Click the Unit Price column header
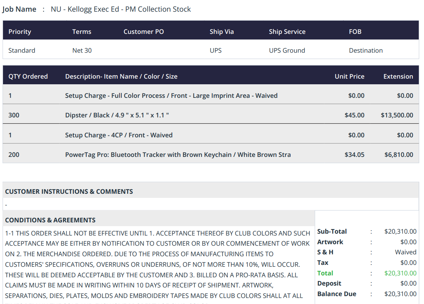Image resolution: width=424 pixels, height=304 pixels. pos(349,76)
